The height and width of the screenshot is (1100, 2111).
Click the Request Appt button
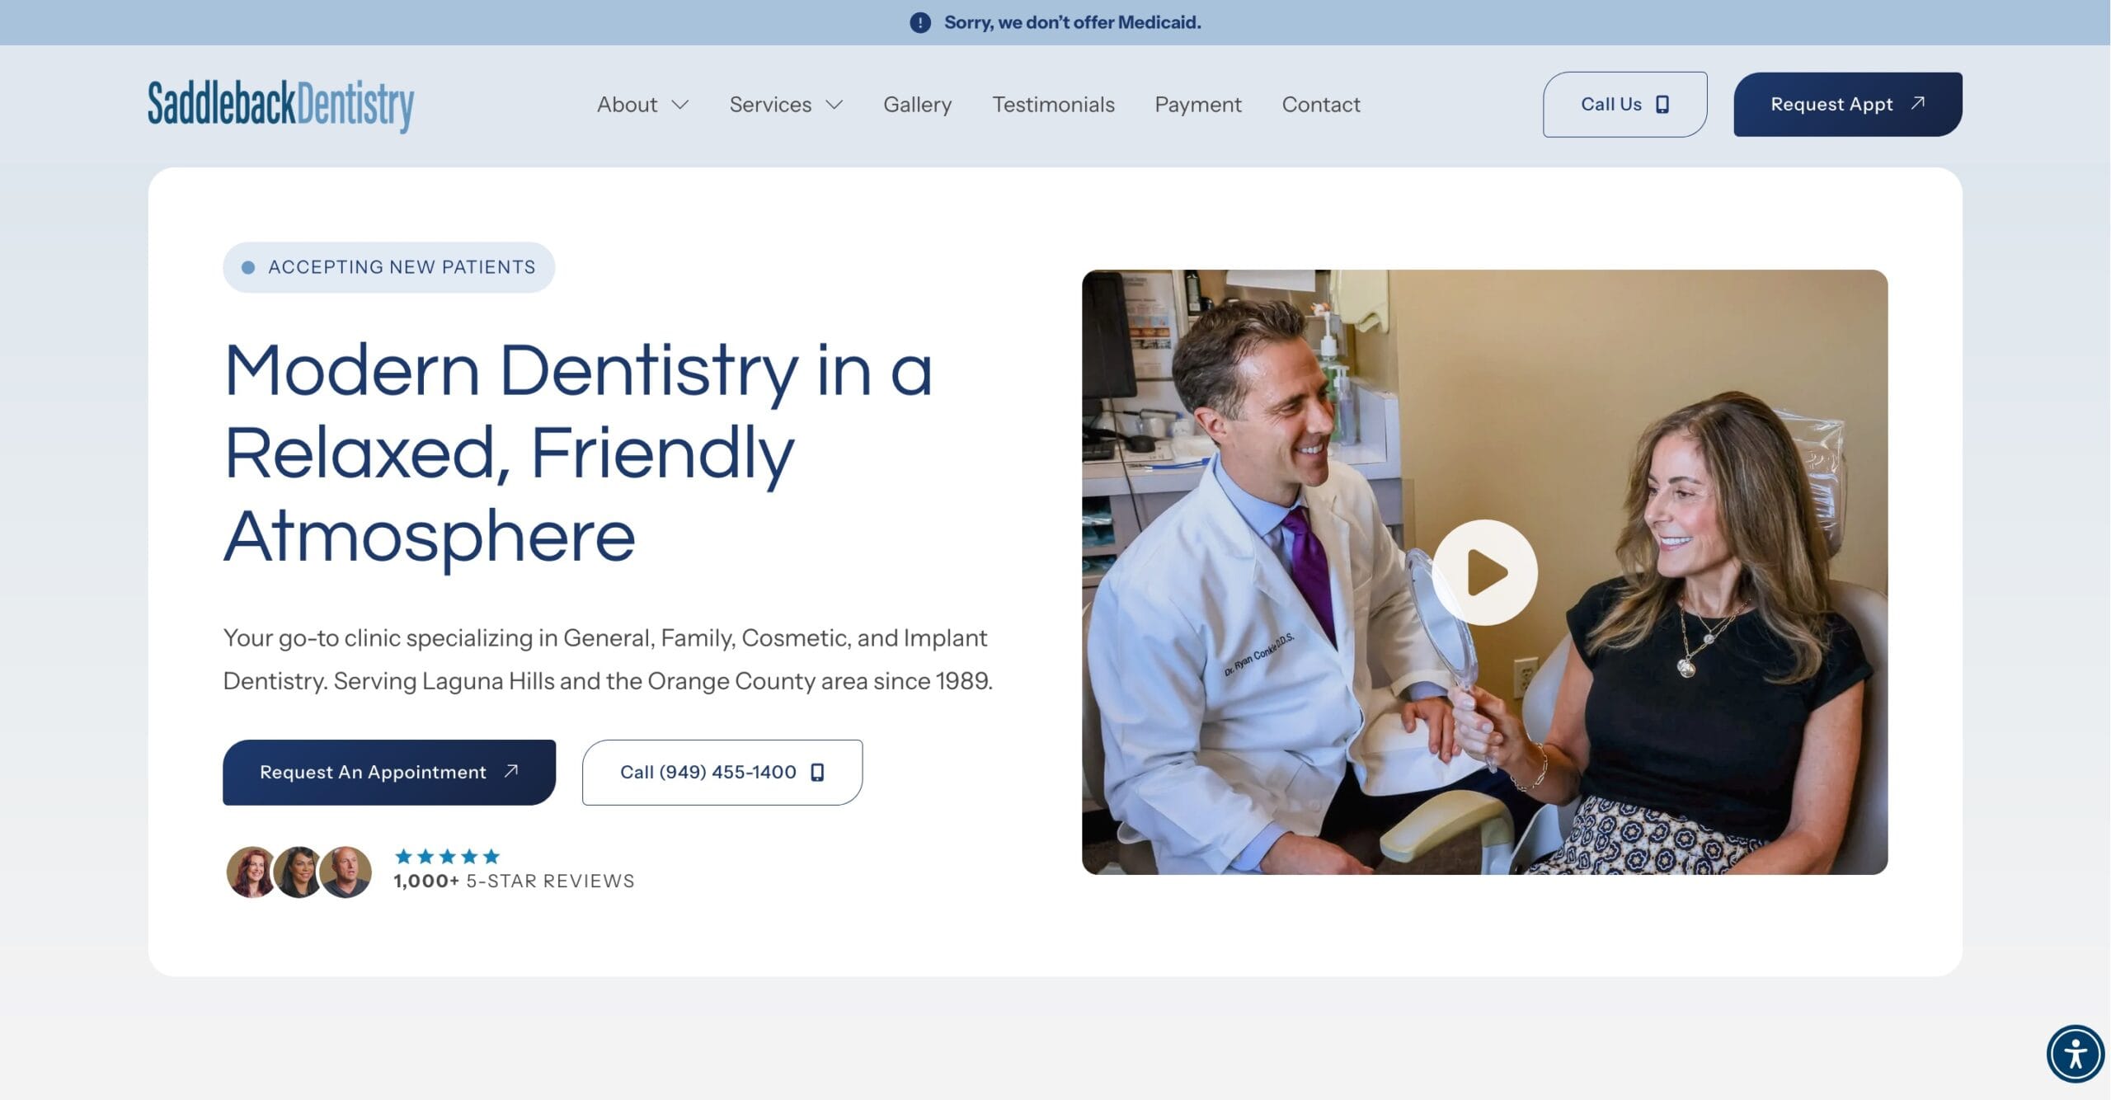[1847, 104]
